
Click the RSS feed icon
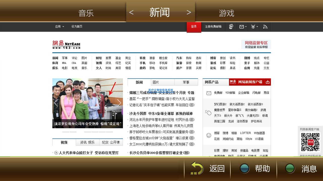pyautogui.click(x=265, y=26)
